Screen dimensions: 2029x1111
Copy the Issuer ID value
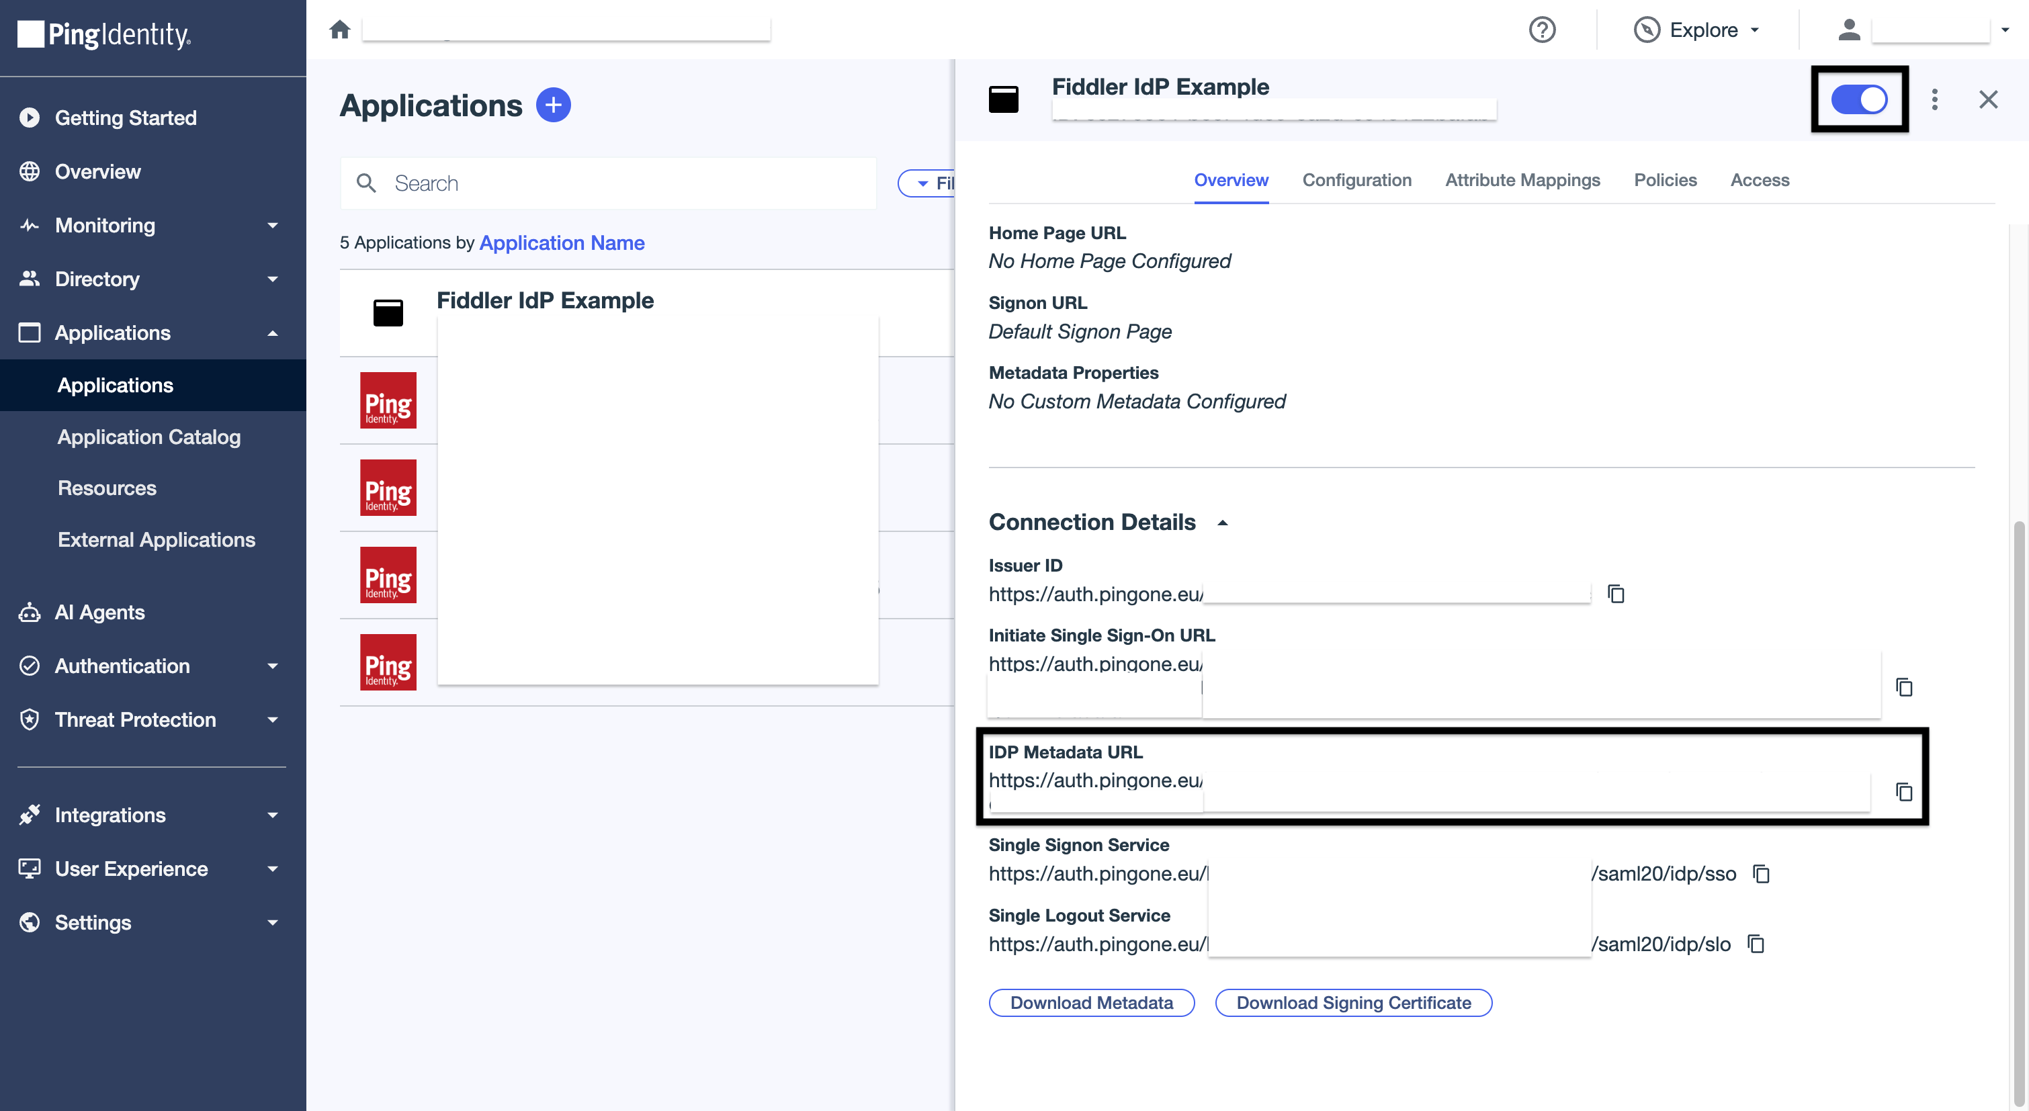[x=1616, y=594]
